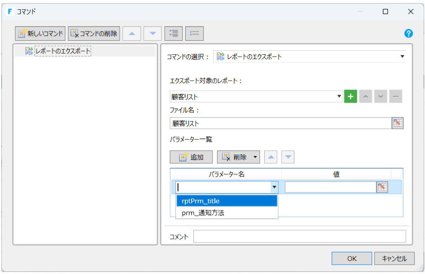Move parameter down in parameter list
Screen dimensions: 425x274
[x=288, y=157]
